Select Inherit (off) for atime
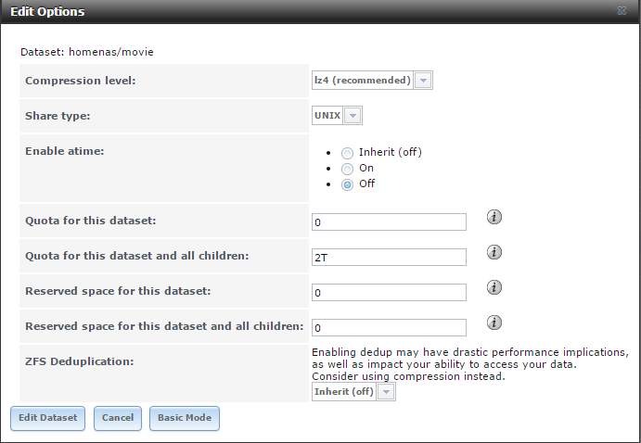The height and width of the screenshot is (443, 641). pyautogui.click(x=348, y=153)
